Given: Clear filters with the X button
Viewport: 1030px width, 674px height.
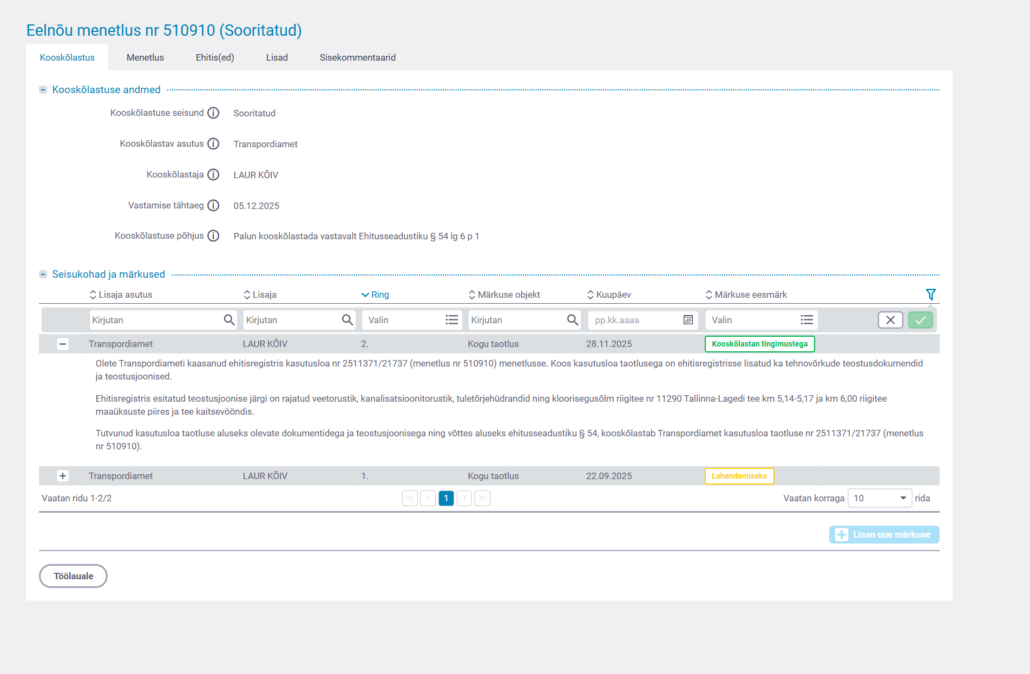Looking at the screenshot, I should click(x=890, y=320).
